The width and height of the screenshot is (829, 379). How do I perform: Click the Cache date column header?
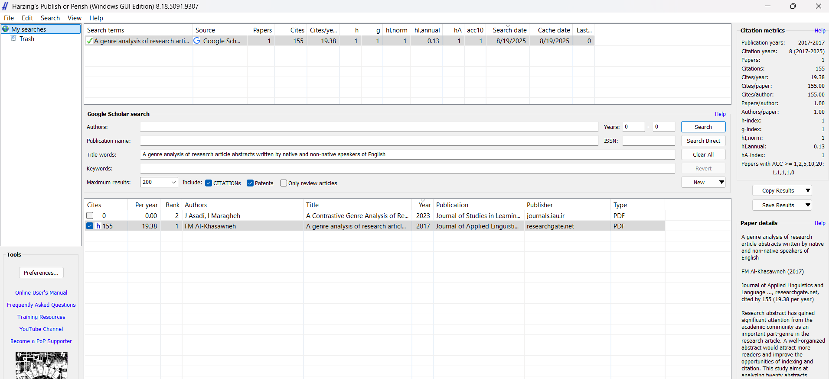pyautogui.click(x=552, y=30)
